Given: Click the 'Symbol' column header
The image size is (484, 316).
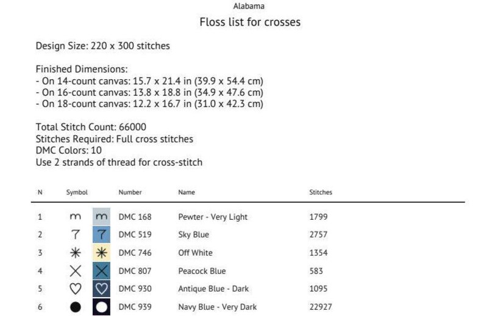Looking at the screenshot, I should [x=77, y=192].
